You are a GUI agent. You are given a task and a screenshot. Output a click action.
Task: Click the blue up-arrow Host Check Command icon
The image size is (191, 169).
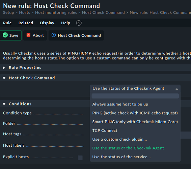tap(54, 35)
